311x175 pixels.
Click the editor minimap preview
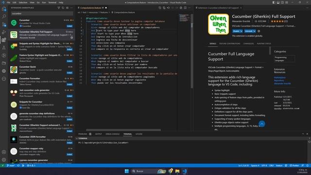point(185,17)
